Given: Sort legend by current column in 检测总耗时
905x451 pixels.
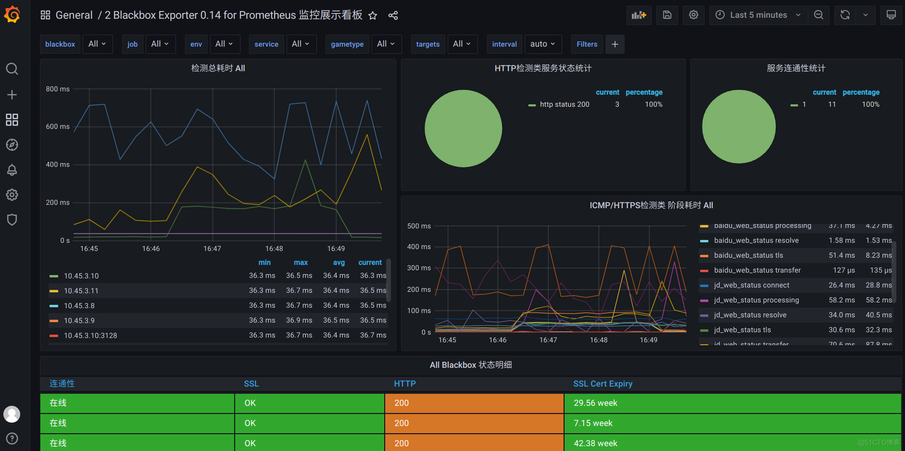Looking at the screenshot, I should (x=370, y=263).
